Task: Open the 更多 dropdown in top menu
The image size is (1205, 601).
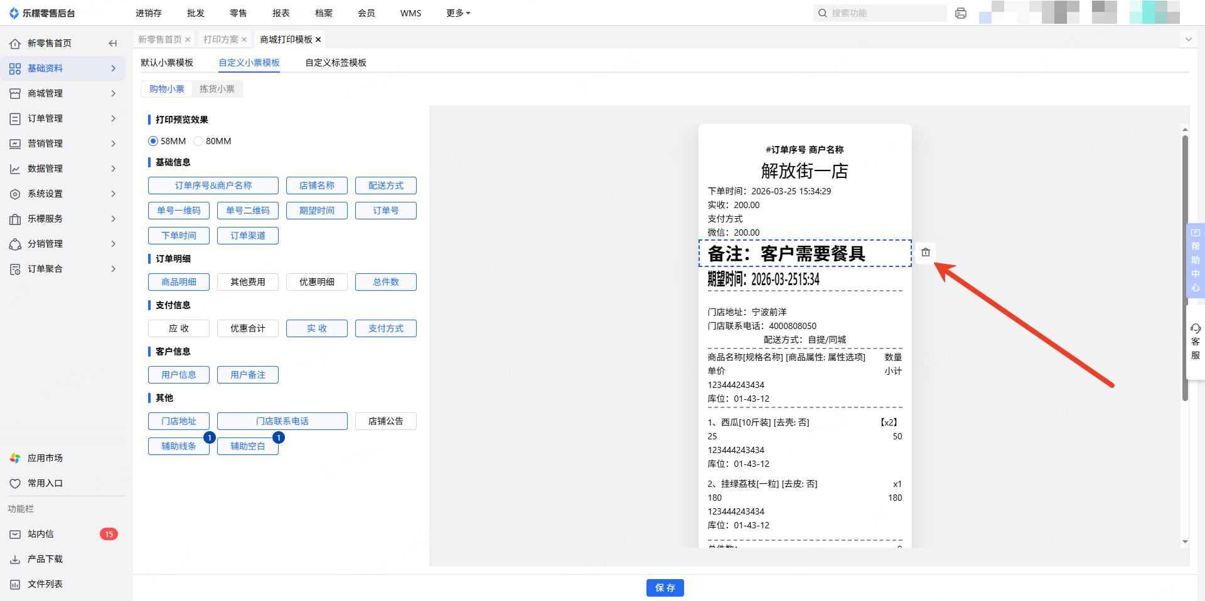Action: (x=458, y=13)
